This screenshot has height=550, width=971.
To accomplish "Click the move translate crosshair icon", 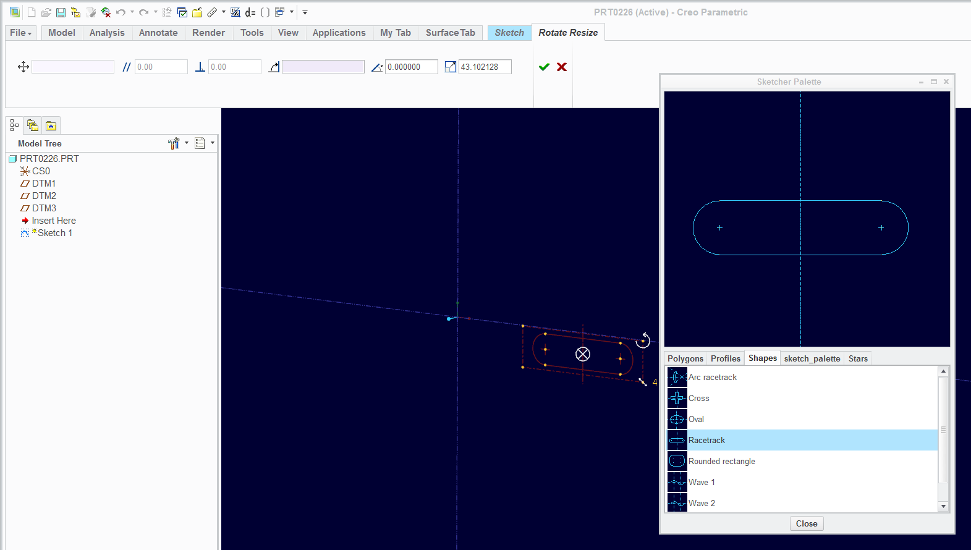I will pyautogui.click(x=23, y=67).
